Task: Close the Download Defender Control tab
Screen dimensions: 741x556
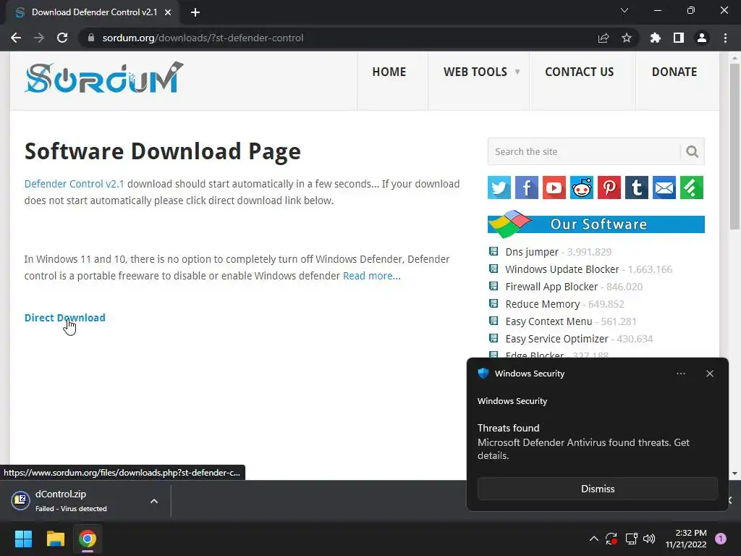Action: (168, 12)
